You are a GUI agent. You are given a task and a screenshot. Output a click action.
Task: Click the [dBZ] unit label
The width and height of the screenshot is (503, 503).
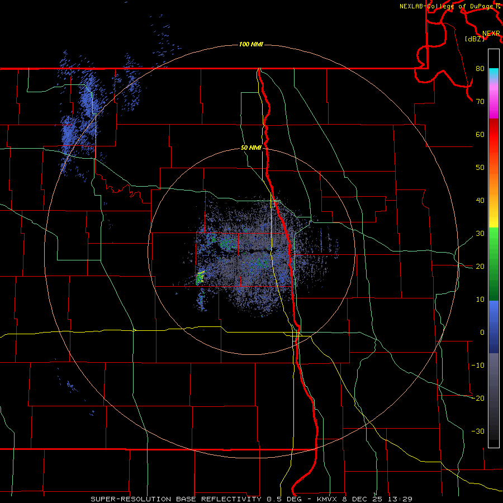[x=474, y=39]
